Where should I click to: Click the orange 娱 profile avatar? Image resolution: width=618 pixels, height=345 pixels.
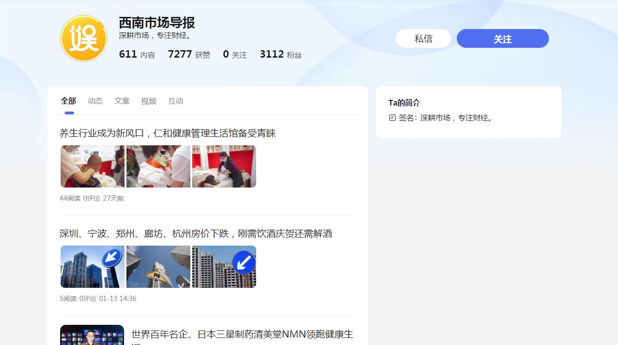(x=84, y=38)
